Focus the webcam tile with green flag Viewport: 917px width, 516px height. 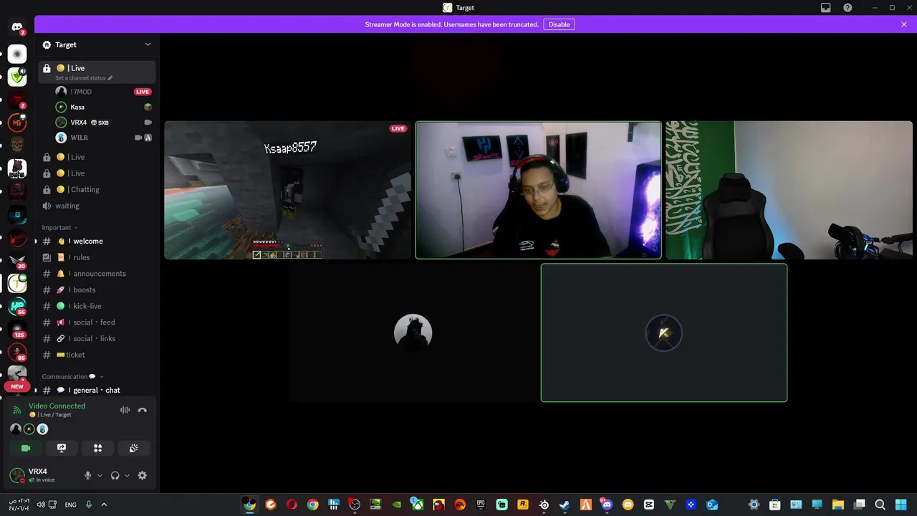[789, 190]
